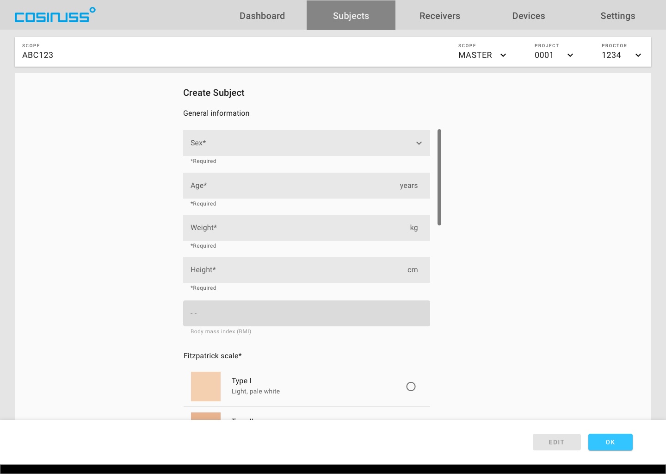Open the Dashboard tab
Screen dimensions: 666x474
click(262, 16)
